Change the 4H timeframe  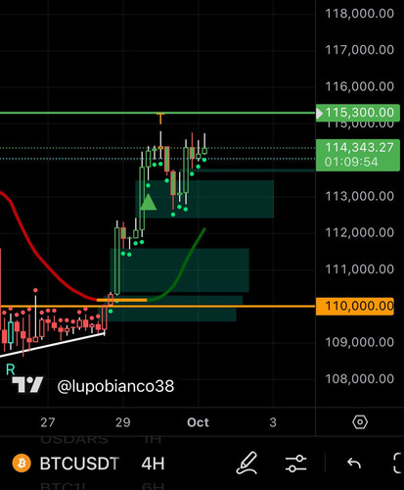(153, 464)
